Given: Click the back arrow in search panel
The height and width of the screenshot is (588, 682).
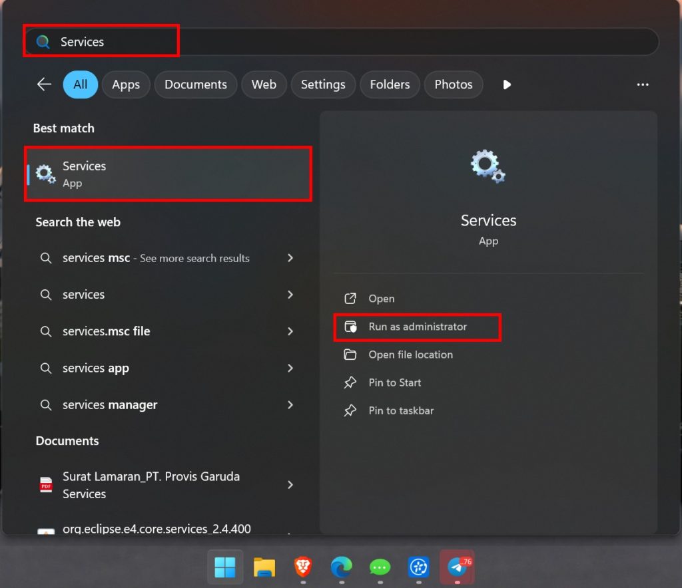Looking at the screenshot, I should click(x=44, y=84).
